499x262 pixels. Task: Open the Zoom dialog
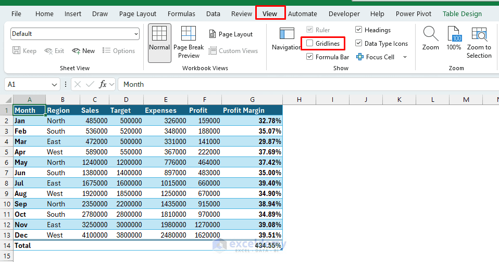point(431,38)
